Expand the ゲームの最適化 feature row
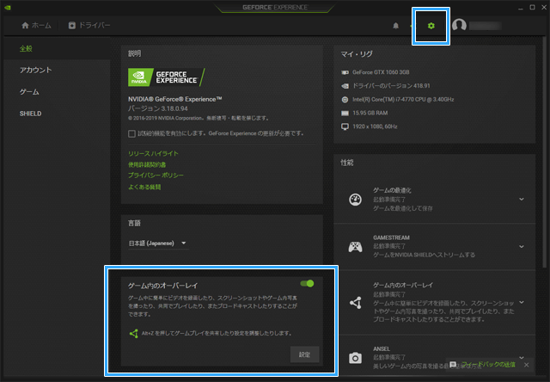The width and height of the screenshot is (550, 382). coord(522,199)
